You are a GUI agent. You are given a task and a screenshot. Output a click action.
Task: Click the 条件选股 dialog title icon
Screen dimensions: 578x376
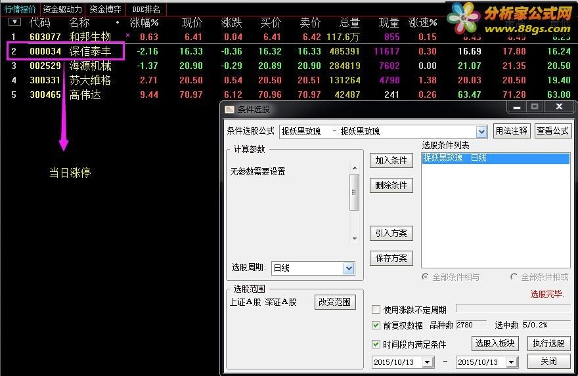click(229, 110)
